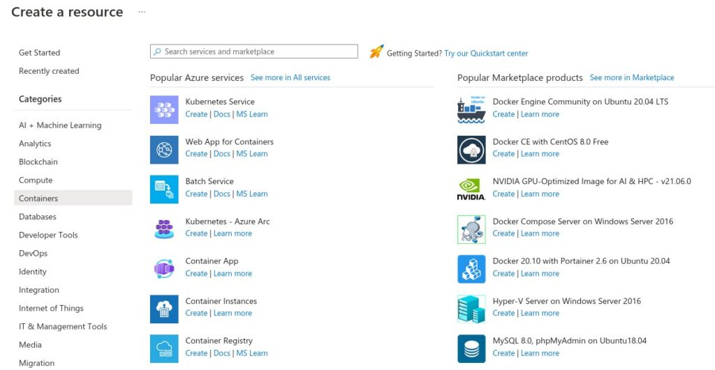This screenshot has height=370, width=715.
Task: Open Try our Quickstart center link
Action: (486, 53)
